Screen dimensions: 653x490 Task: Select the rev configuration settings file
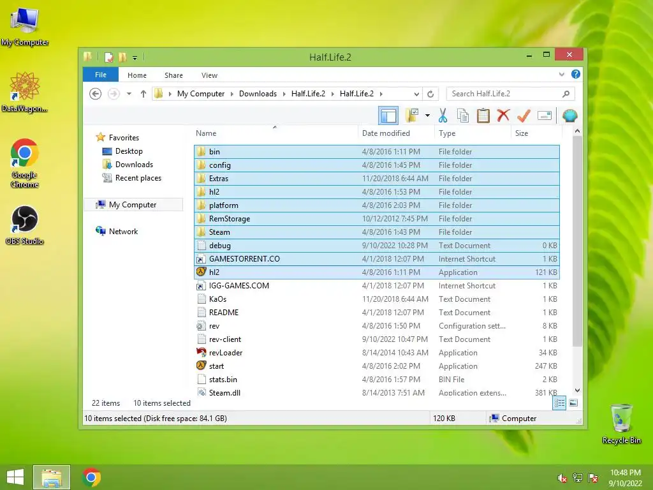click(x=376, y=326)
